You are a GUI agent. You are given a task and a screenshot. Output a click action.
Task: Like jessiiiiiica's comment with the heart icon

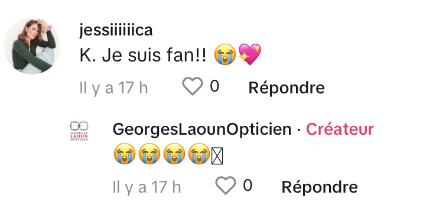click(193, 86)
